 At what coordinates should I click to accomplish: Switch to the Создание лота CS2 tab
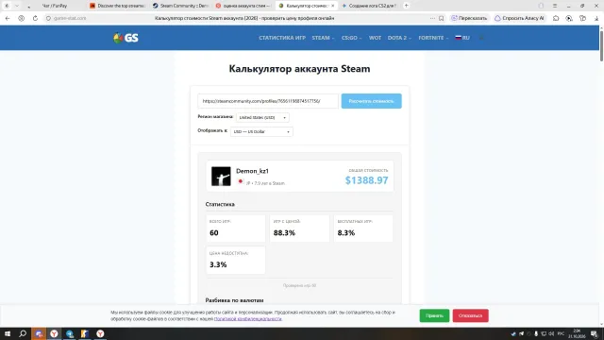coord(370,6)
